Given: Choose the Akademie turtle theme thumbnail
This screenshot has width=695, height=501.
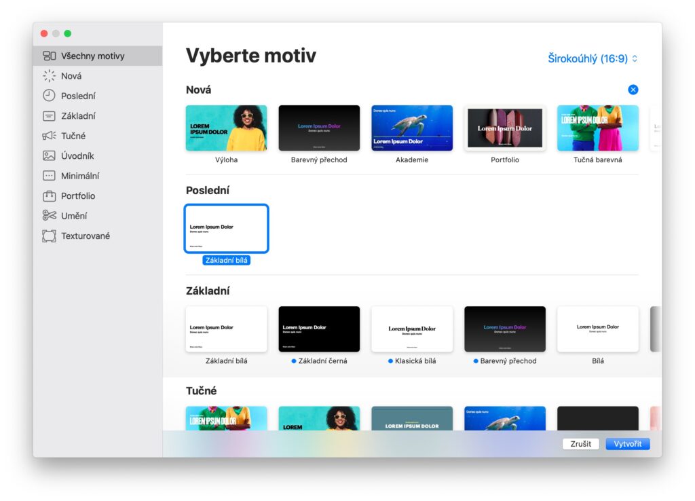Looking at the screenshot, I should point(412,128).
